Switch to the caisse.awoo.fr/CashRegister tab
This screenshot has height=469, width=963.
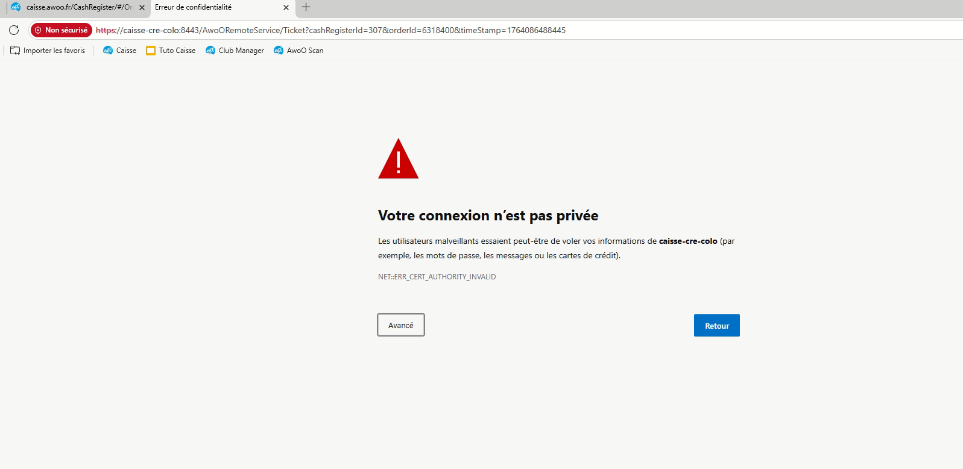pyautogui.click(x=79, y=7)
